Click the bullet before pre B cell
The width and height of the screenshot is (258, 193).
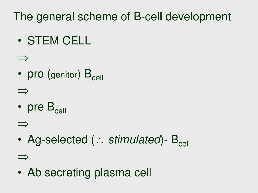point(20,107)
